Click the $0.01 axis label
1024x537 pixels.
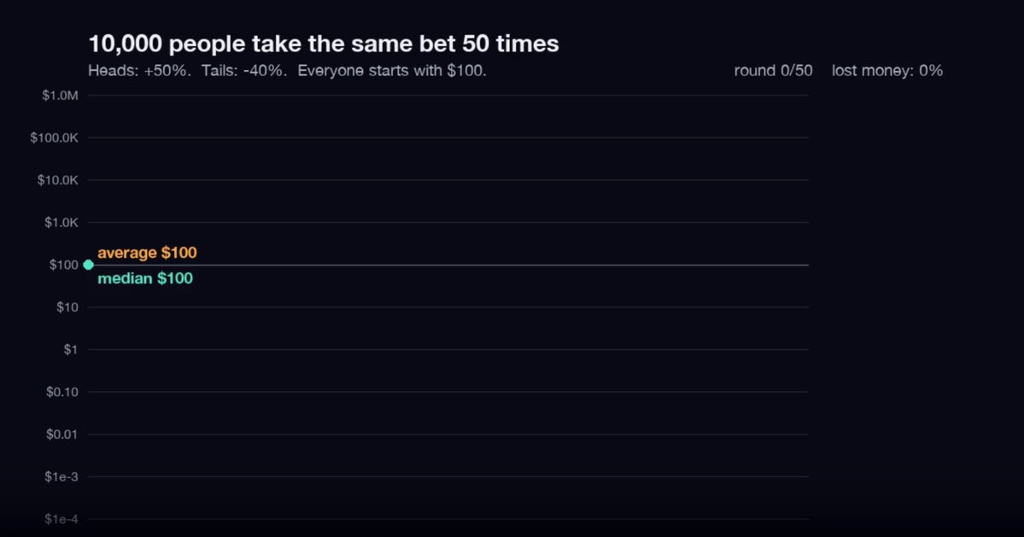[62, 435]
